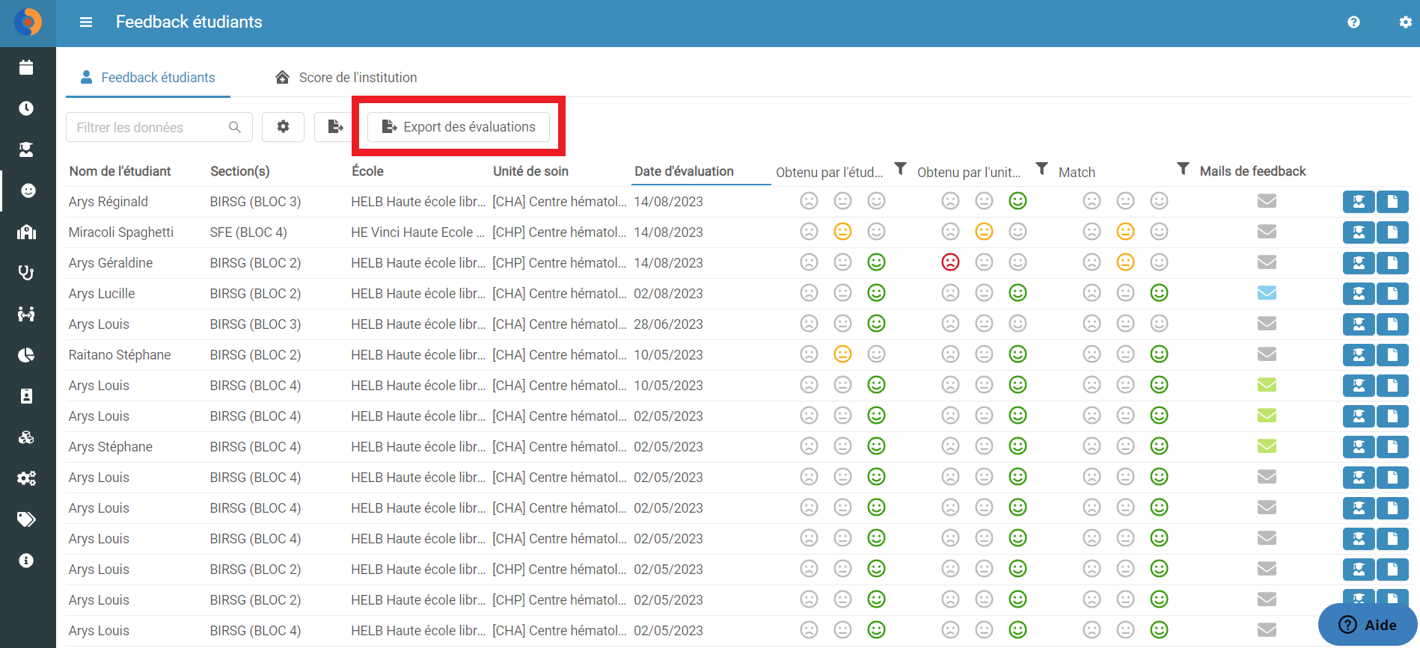1420x648 pixels.
Task: Select the happy smiley for Arys Réginald's student score
Action: click(x=876, y=201)
